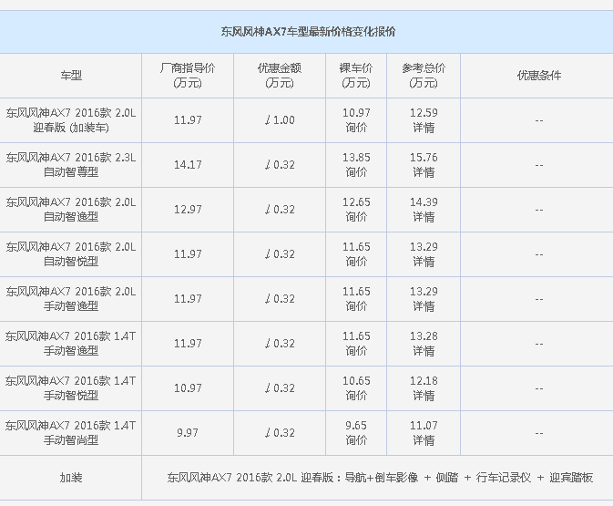The width and height of the screenshot is (613, 506).
Task: Open model 2016款 1.4T 手动智悦型
Action: (x=70, y=387)
